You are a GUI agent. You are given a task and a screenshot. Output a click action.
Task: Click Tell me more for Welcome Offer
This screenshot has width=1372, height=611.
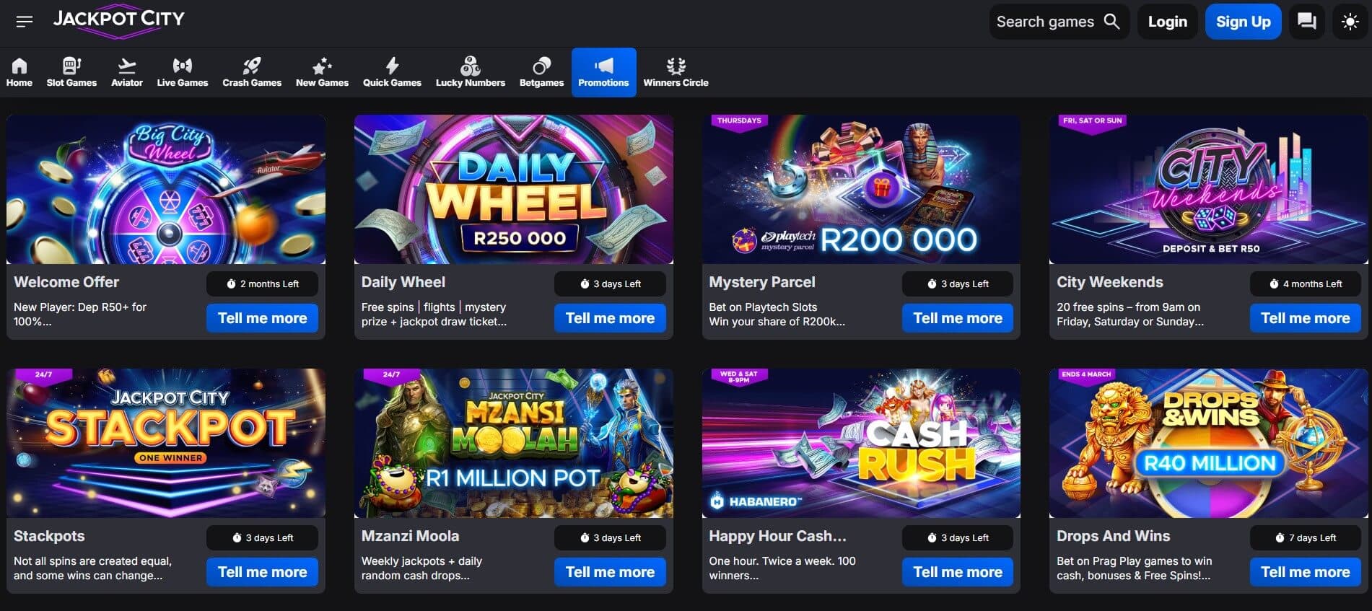262,318
